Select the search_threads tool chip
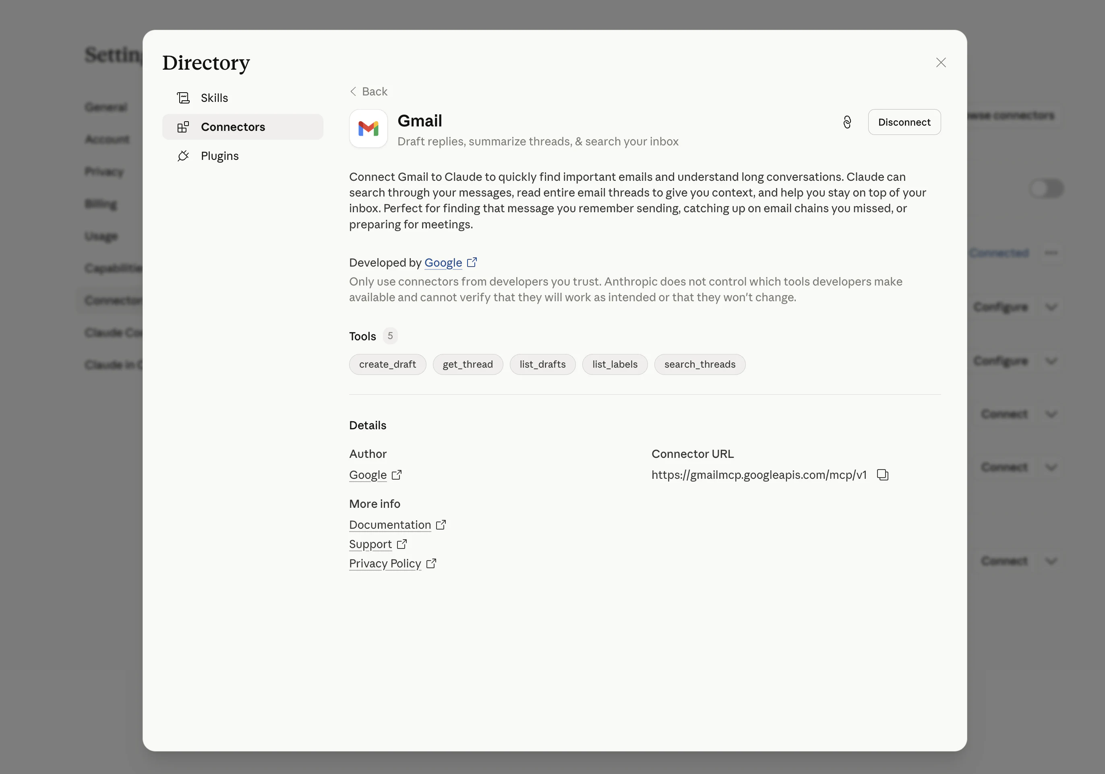The width and height of the screenshot is (1105, 774). click(x=700, y=364)
